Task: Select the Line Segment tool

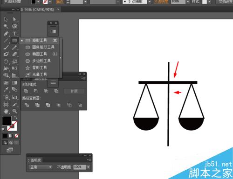Action: 6,40
